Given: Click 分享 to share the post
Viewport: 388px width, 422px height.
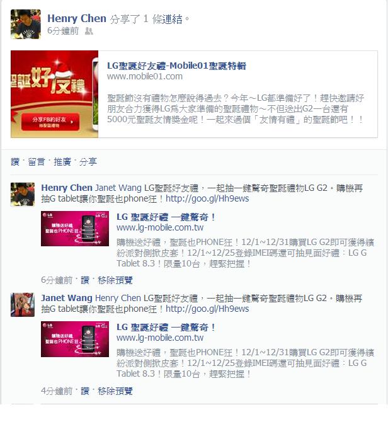Looking at the screenshot, I should click(x=88, y=162).
